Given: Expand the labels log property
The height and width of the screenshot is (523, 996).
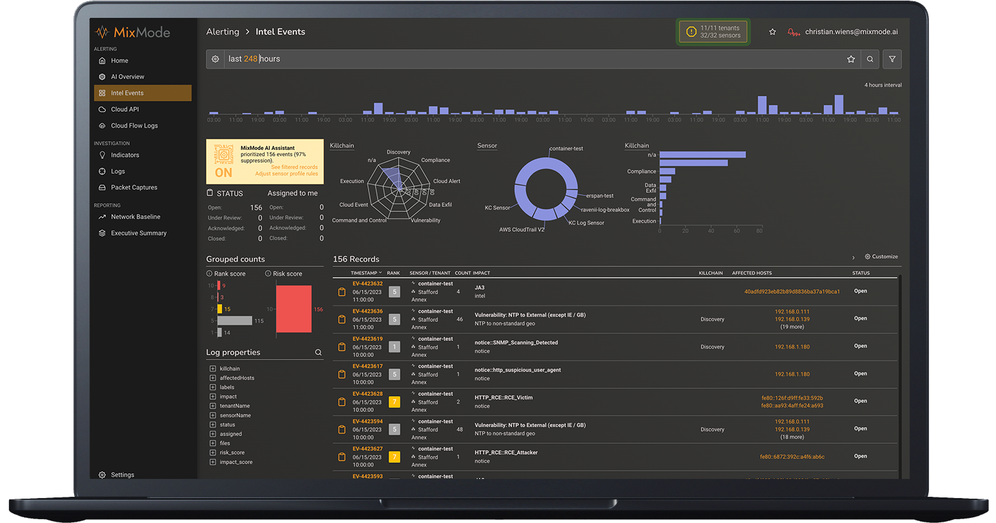Looking at the screenshot, I should (x=213, y=387).
